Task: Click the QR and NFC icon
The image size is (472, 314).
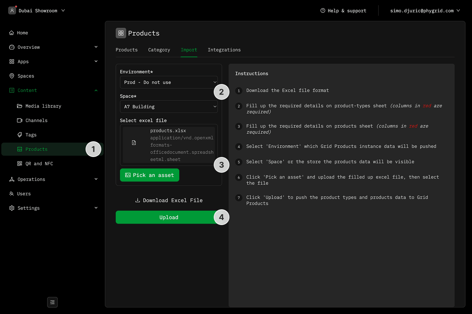Action: [20, 164]
